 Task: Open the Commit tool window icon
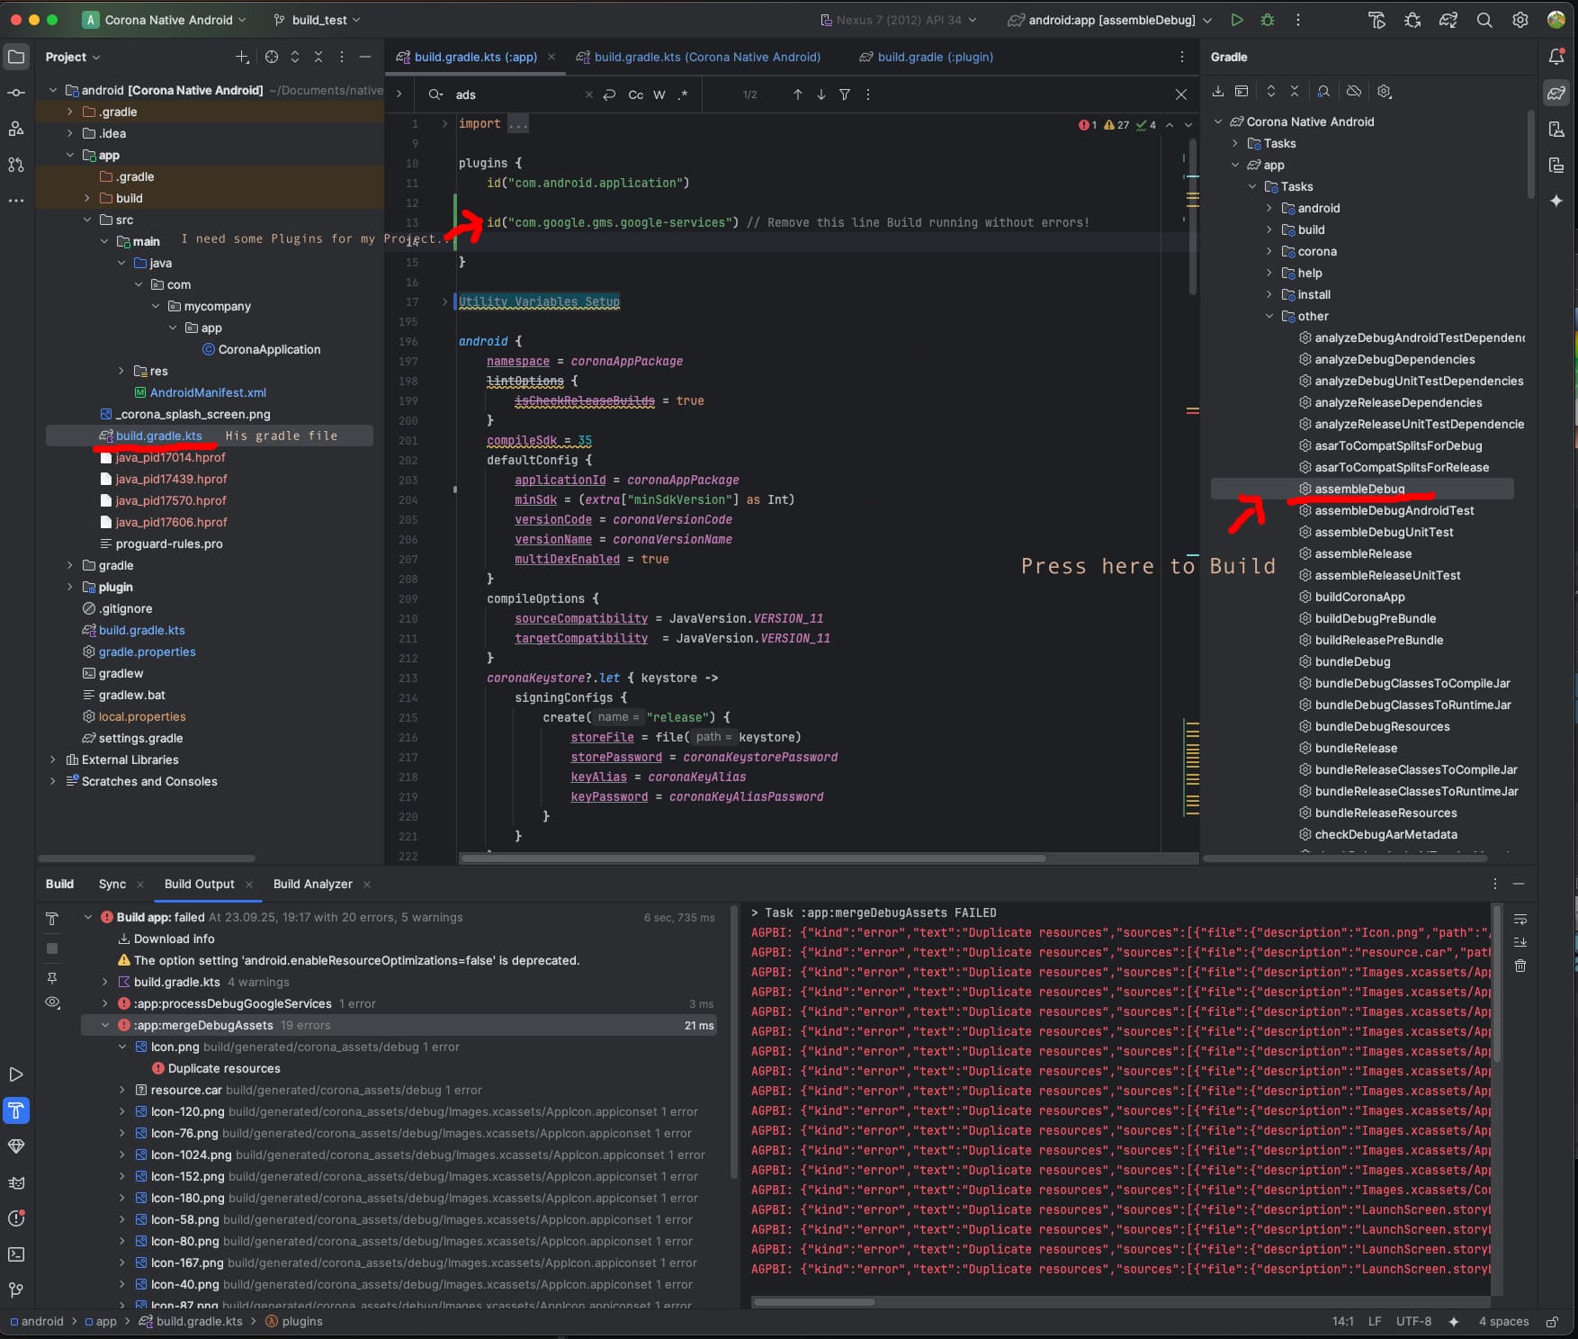[16, 93]
